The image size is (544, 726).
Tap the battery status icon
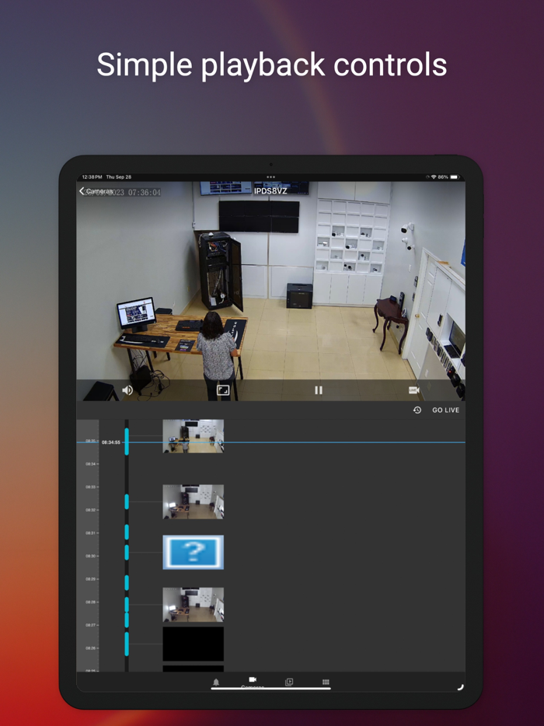click(455, 177)
